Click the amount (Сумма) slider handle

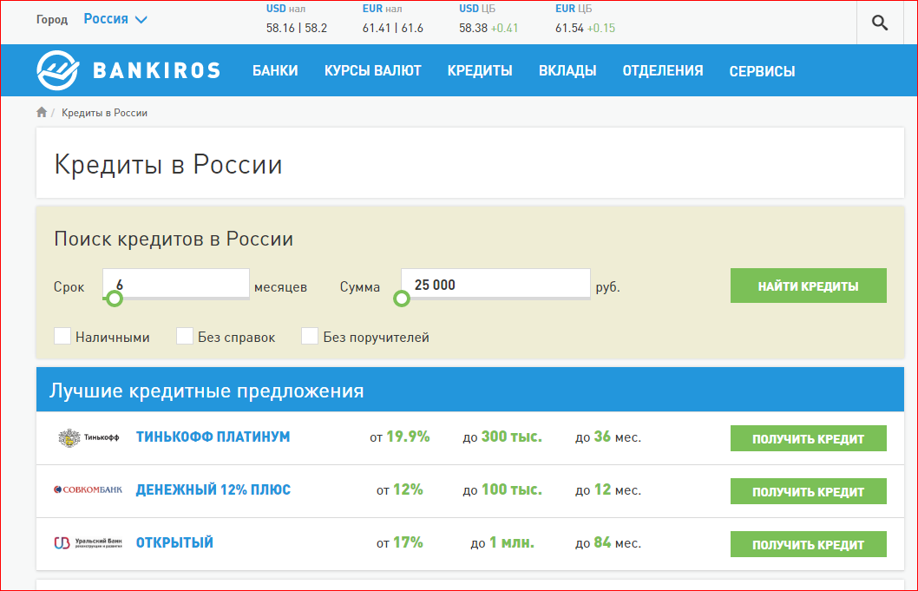point(402,299)
